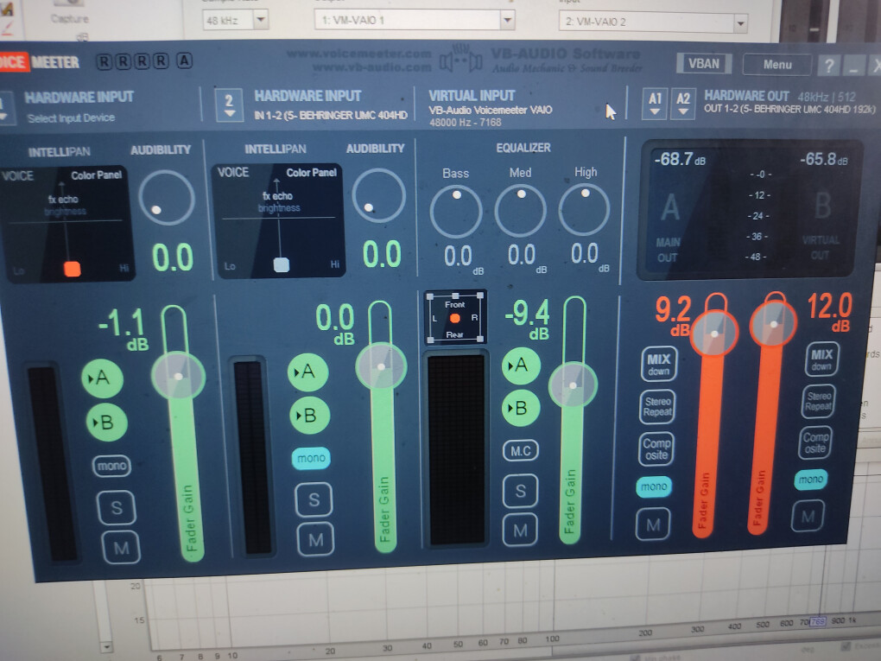This screenshot has height=661, width=881.
Task: Open VBAN network settings
Action: point(703,64)
